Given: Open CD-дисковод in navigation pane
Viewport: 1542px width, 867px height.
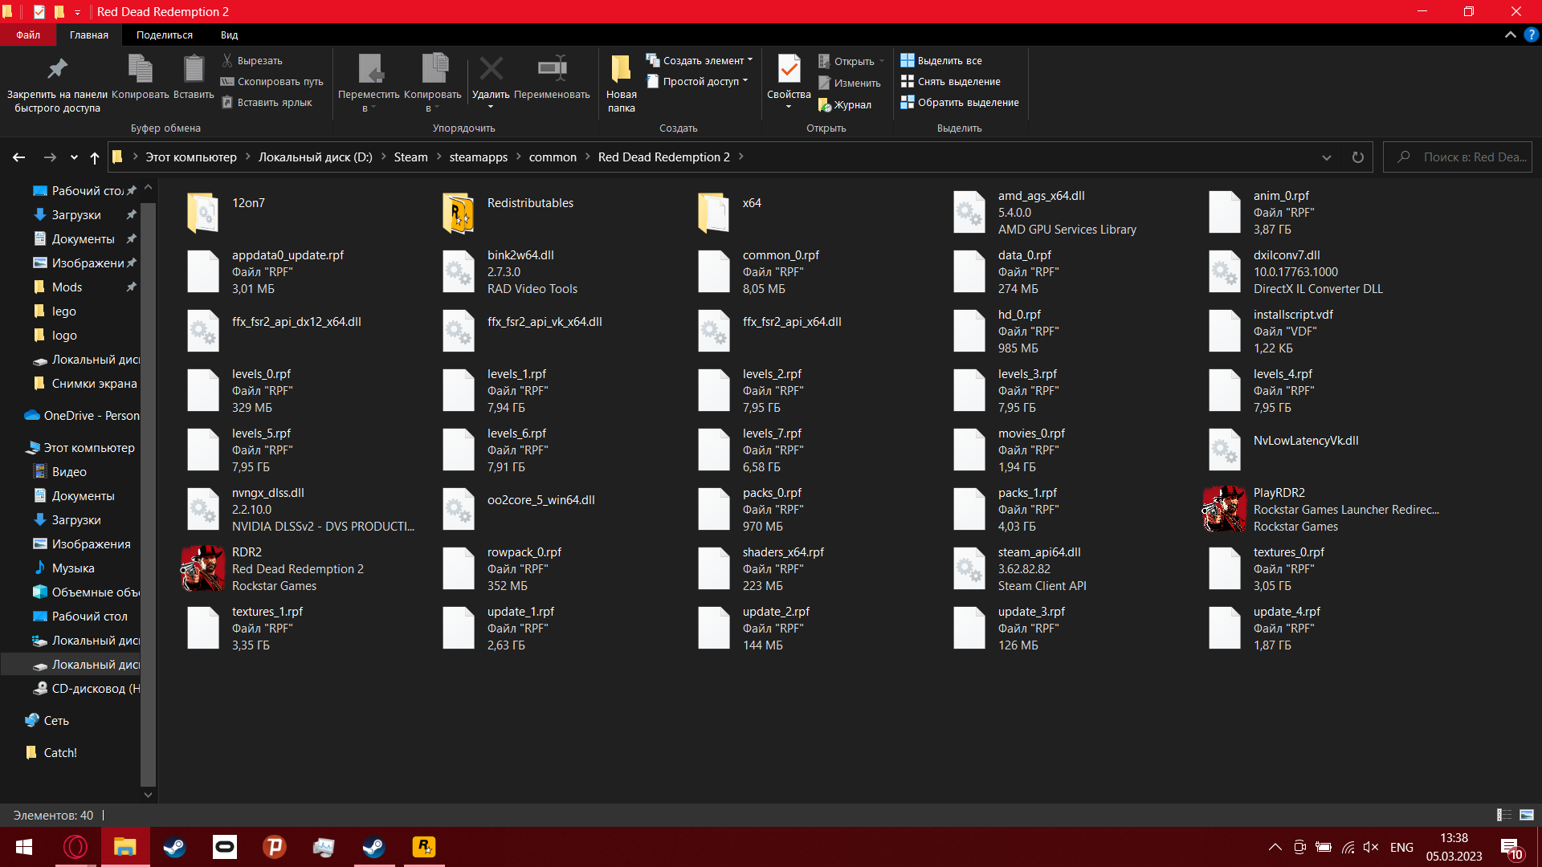Looking at the screenshot, I should (x=87, y=689).
